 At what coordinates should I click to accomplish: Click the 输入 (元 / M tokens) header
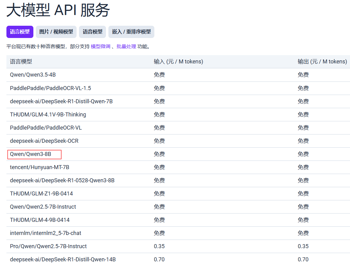click(178, 62)
